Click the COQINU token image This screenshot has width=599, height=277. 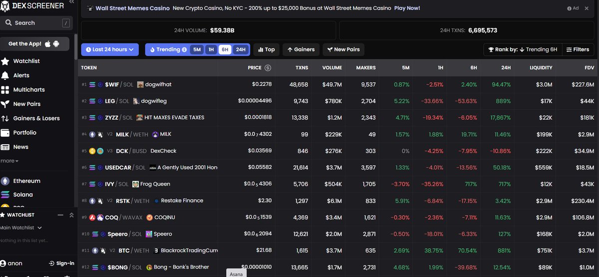coord(149,218)
